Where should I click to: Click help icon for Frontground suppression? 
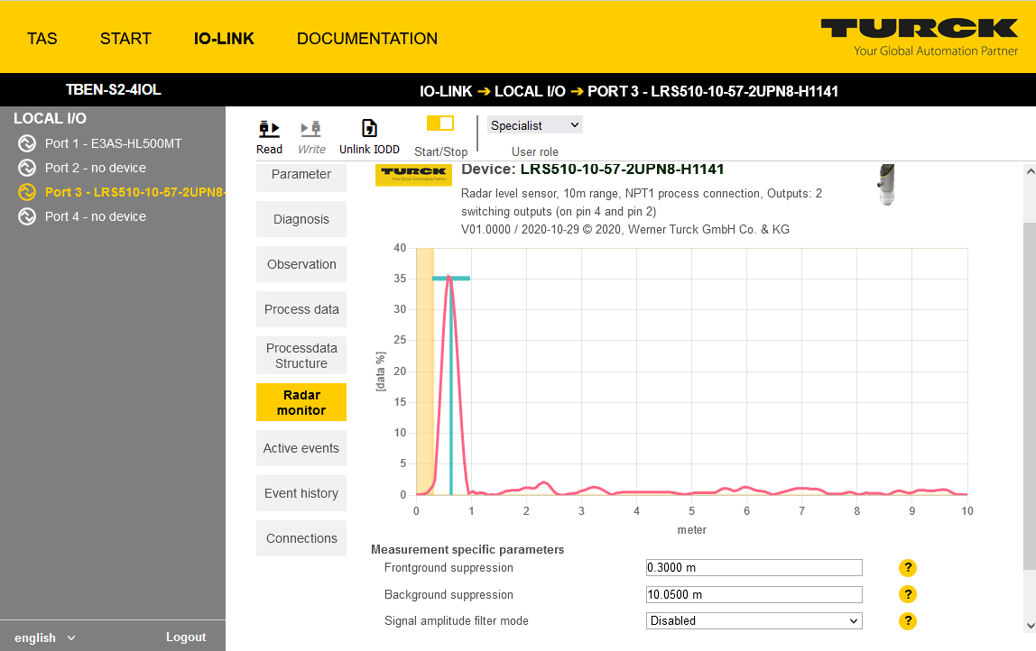click(x=908, y=568)
